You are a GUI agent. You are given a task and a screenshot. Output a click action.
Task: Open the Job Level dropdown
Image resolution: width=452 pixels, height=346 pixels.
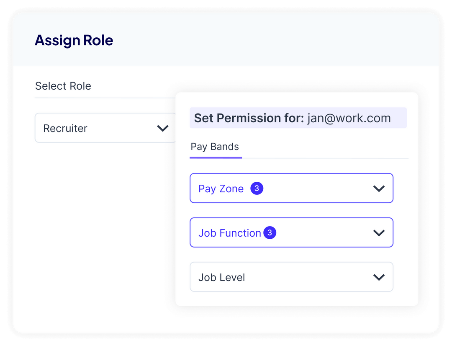291,277
